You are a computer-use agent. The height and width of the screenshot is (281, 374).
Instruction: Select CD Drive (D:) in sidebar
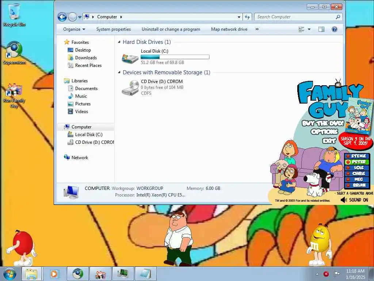94,142
